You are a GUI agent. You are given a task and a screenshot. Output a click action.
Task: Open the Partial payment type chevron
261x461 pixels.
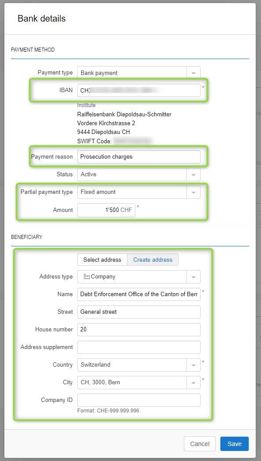point(194,192)
